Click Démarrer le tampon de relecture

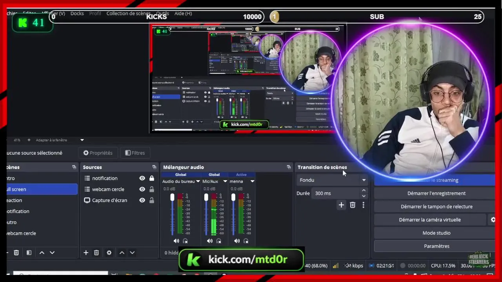(436, 206)
